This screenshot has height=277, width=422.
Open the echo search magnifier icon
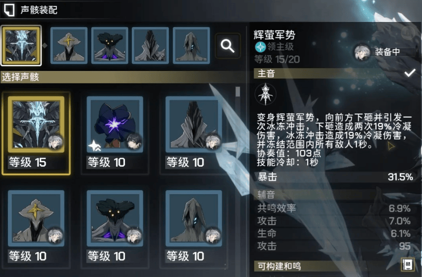point(227,46)
